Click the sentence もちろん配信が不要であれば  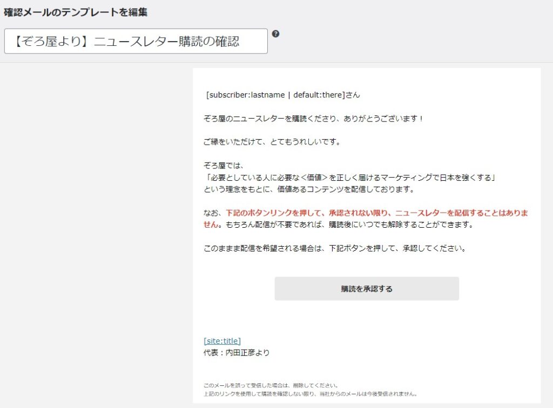click(x=349, y=225)
